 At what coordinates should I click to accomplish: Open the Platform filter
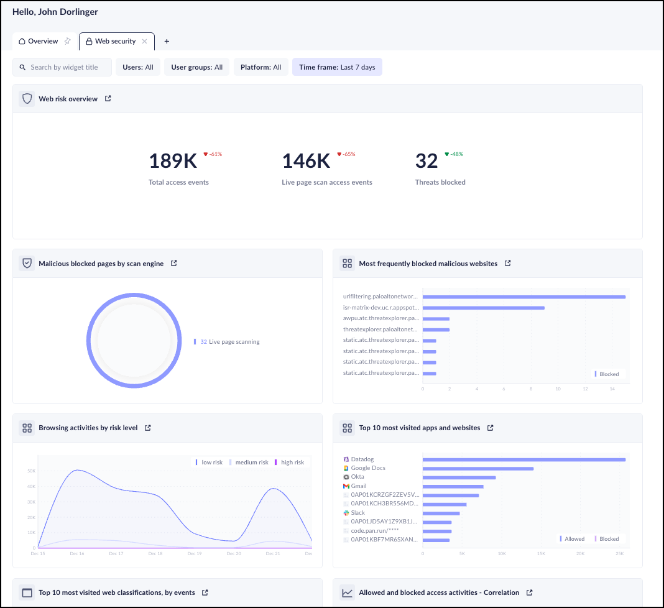click(261, 67)
